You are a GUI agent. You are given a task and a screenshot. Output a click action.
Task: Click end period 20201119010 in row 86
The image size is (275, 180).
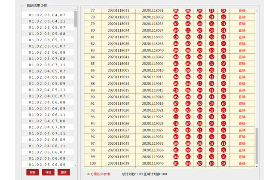pos(153,70)
